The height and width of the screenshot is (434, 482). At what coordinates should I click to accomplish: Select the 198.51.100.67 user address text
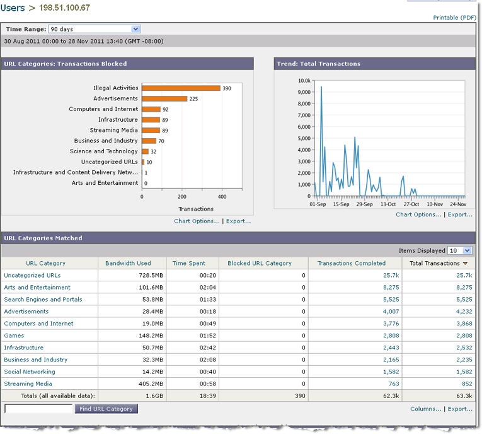coord(64,8)
